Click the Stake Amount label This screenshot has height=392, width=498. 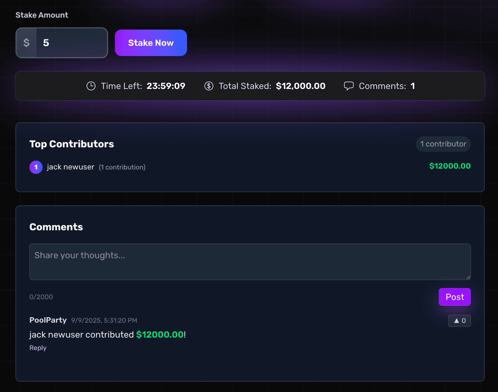pos(42,15)
